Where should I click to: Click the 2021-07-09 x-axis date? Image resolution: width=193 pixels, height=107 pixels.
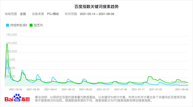pyautogui.click(x=121, y=89)
